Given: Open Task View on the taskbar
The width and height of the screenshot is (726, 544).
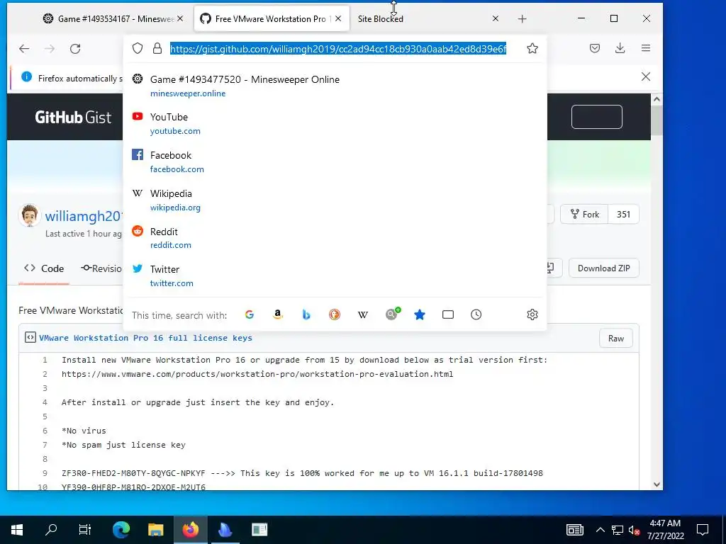Looking at the screenshot, I should coord(85,529).
